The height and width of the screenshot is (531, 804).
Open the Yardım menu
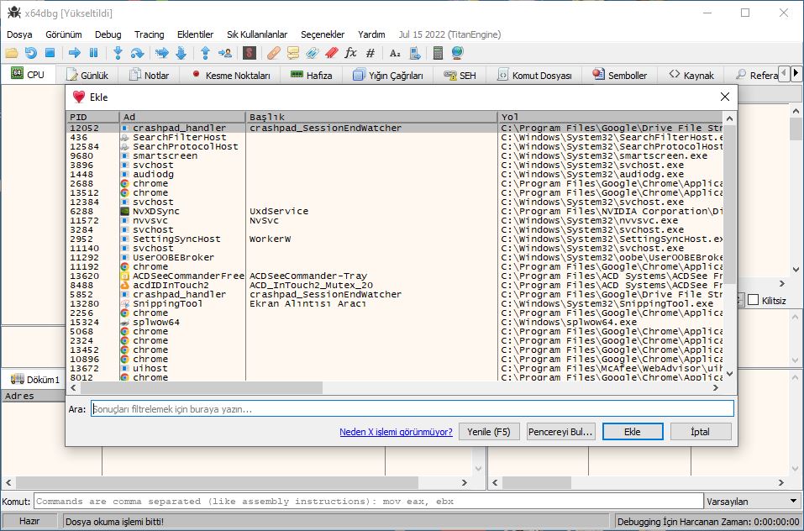[371, 34]
